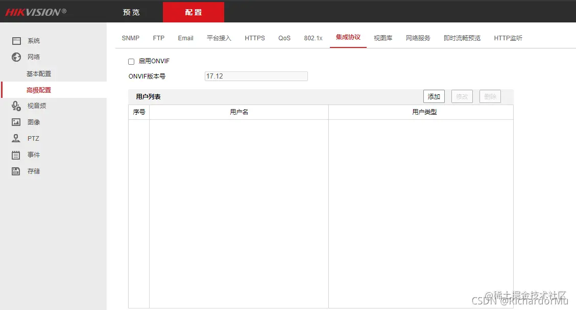Switch to the 预览 (Preview) tab

coord(131,12)
